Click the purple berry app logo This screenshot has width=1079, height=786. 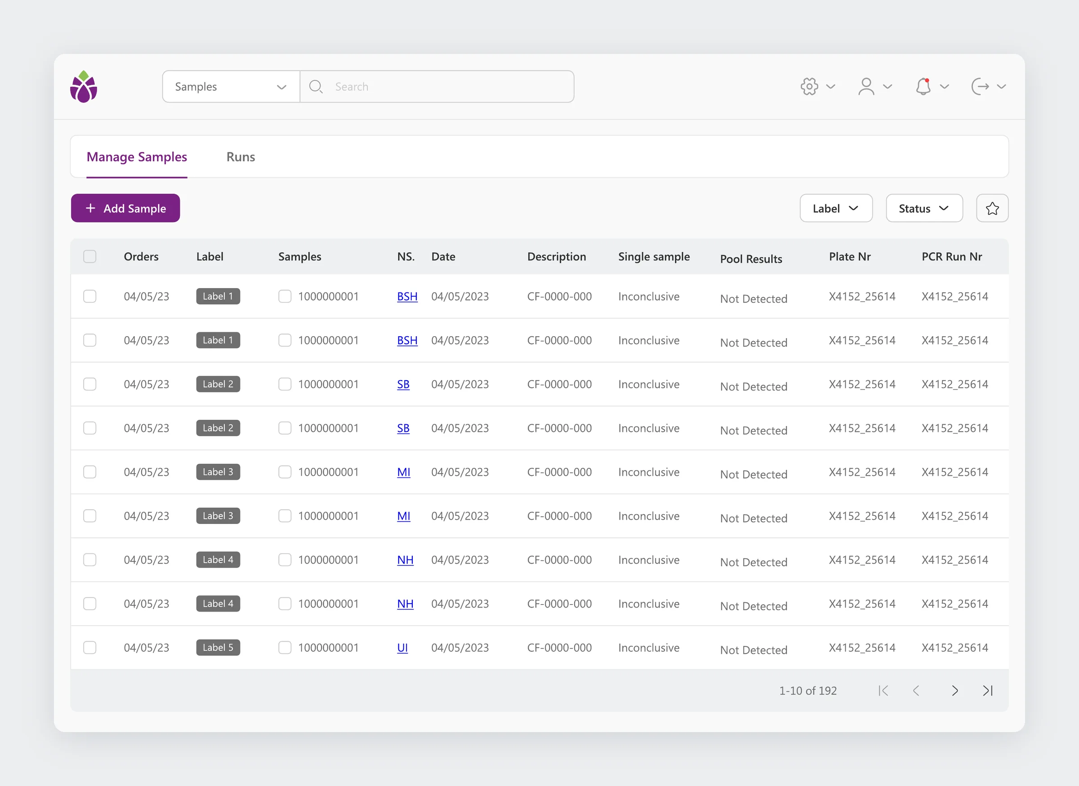(x=84, y=87)
